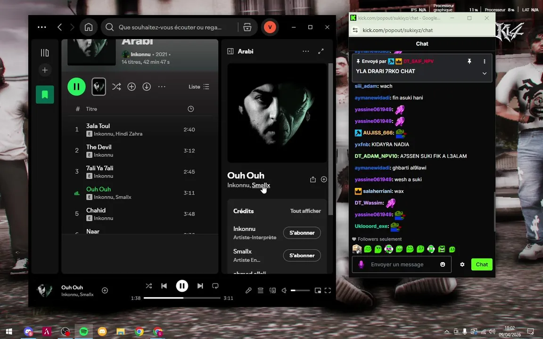This screenshot has width=543, height=339.
Task: Adjust the Spotify volume slider
Action: 300,291
